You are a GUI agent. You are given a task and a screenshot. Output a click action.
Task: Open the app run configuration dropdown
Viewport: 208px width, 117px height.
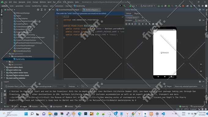coord(133,6)
